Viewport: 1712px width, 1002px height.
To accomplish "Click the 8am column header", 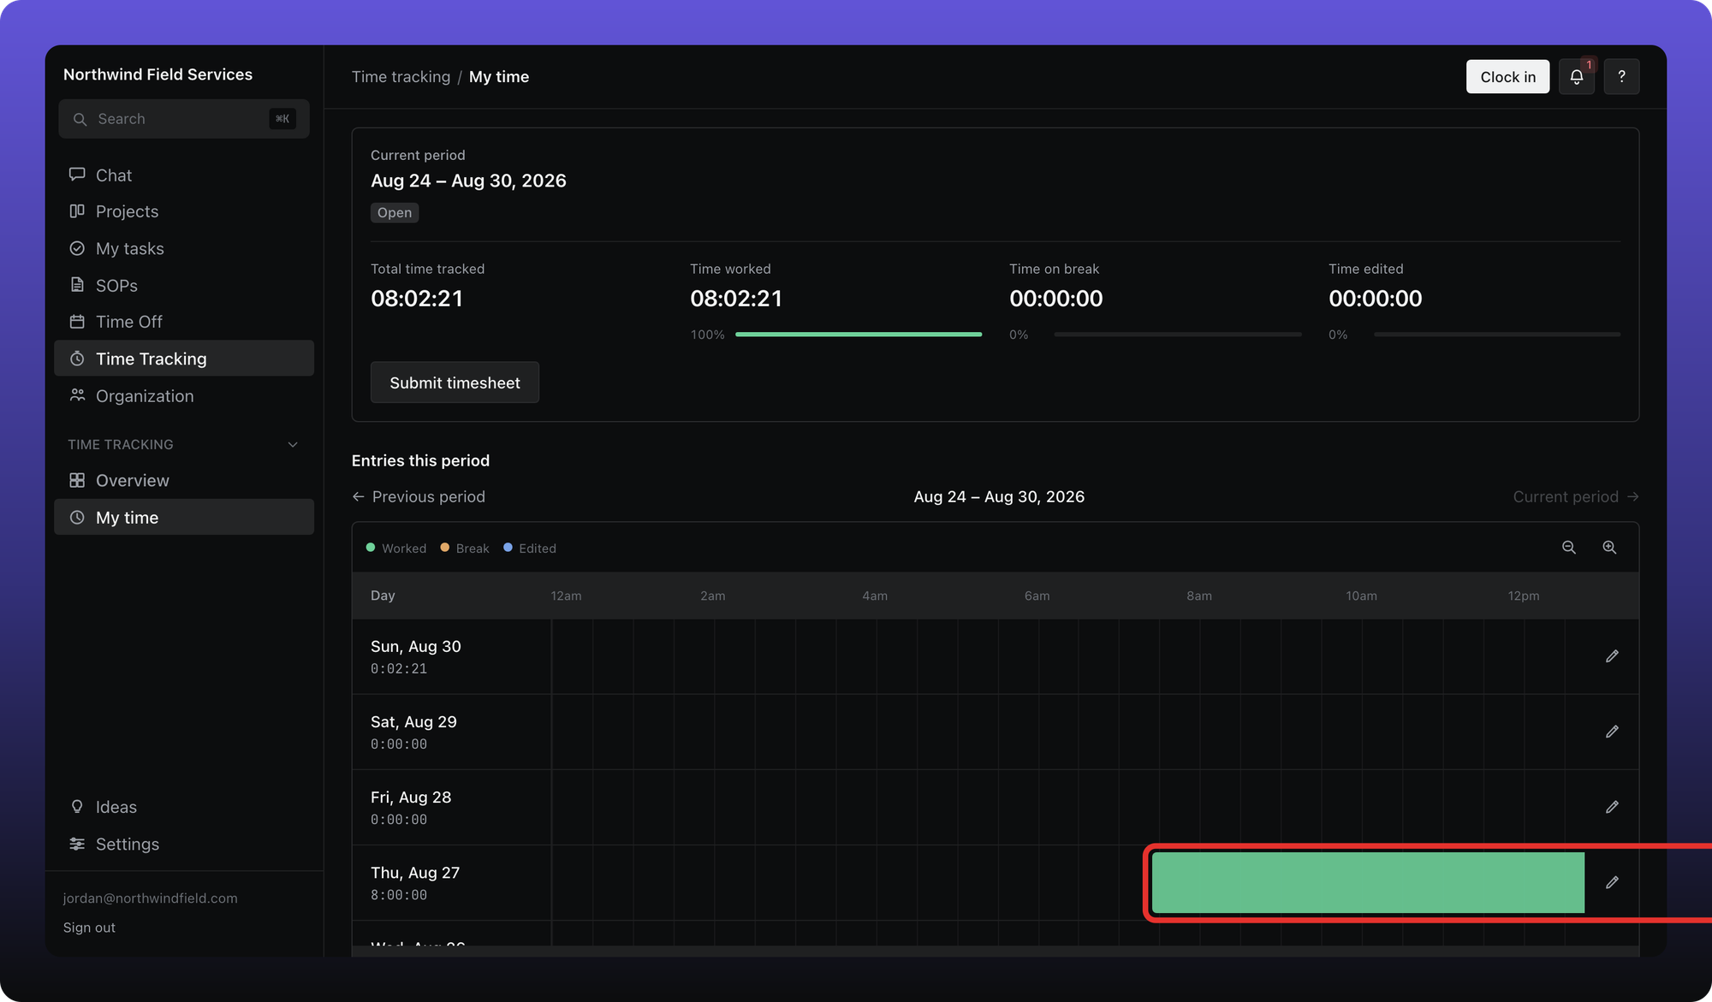I will point(1198,596).
